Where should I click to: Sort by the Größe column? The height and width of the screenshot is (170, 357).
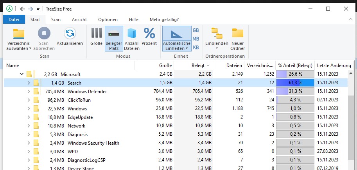[x=154, y=66]
